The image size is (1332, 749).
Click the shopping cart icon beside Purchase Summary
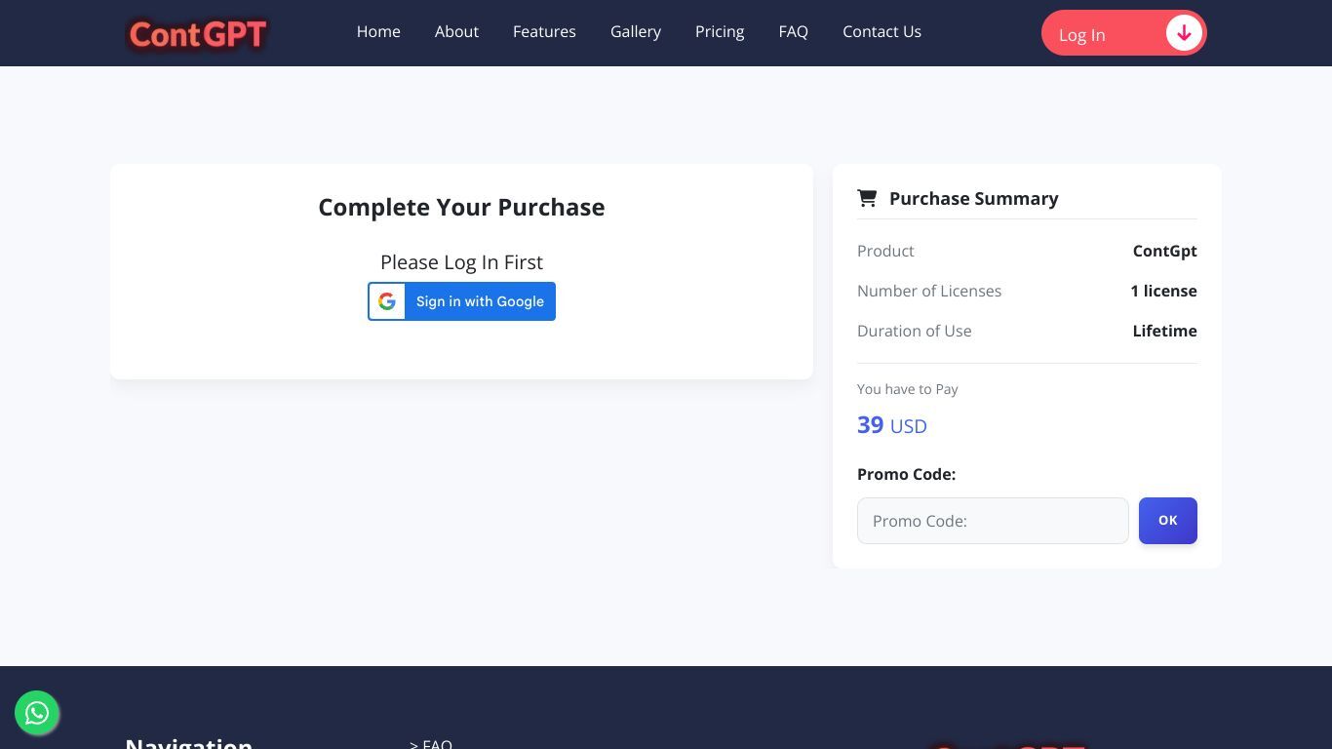click(866, 198)
